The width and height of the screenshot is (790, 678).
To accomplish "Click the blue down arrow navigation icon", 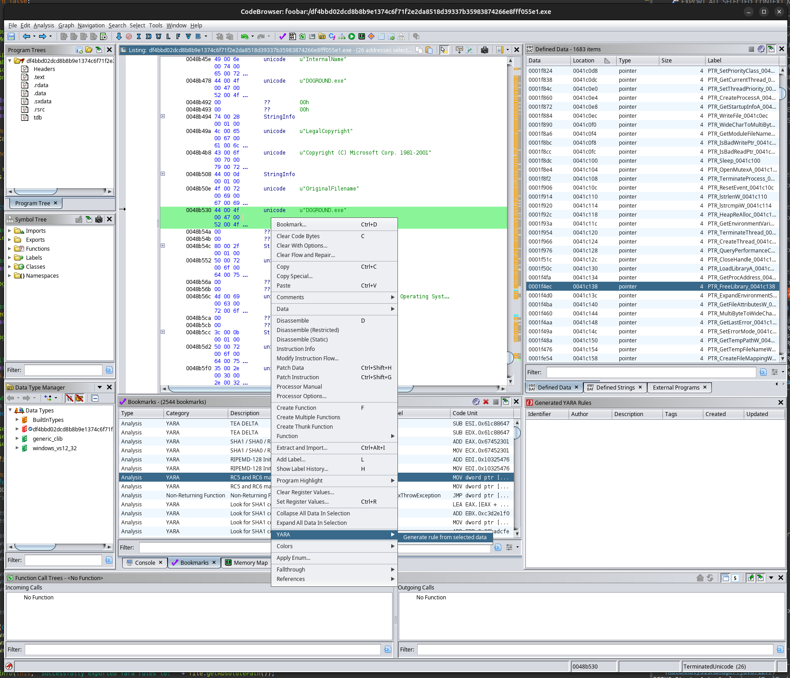I will [119, 36].
